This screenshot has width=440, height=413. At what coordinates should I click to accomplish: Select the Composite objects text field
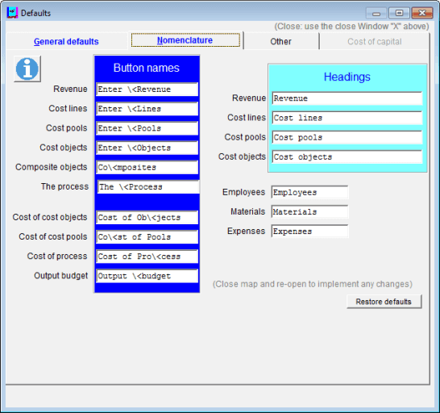[147, 168]
